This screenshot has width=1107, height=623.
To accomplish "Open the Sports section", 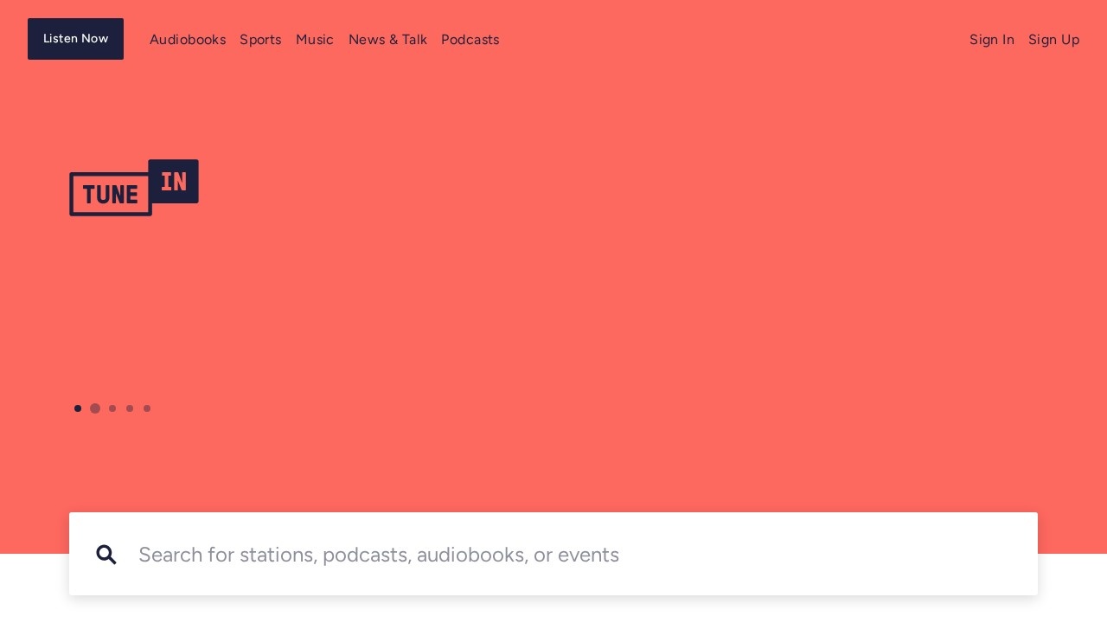I will click(260, 39).
